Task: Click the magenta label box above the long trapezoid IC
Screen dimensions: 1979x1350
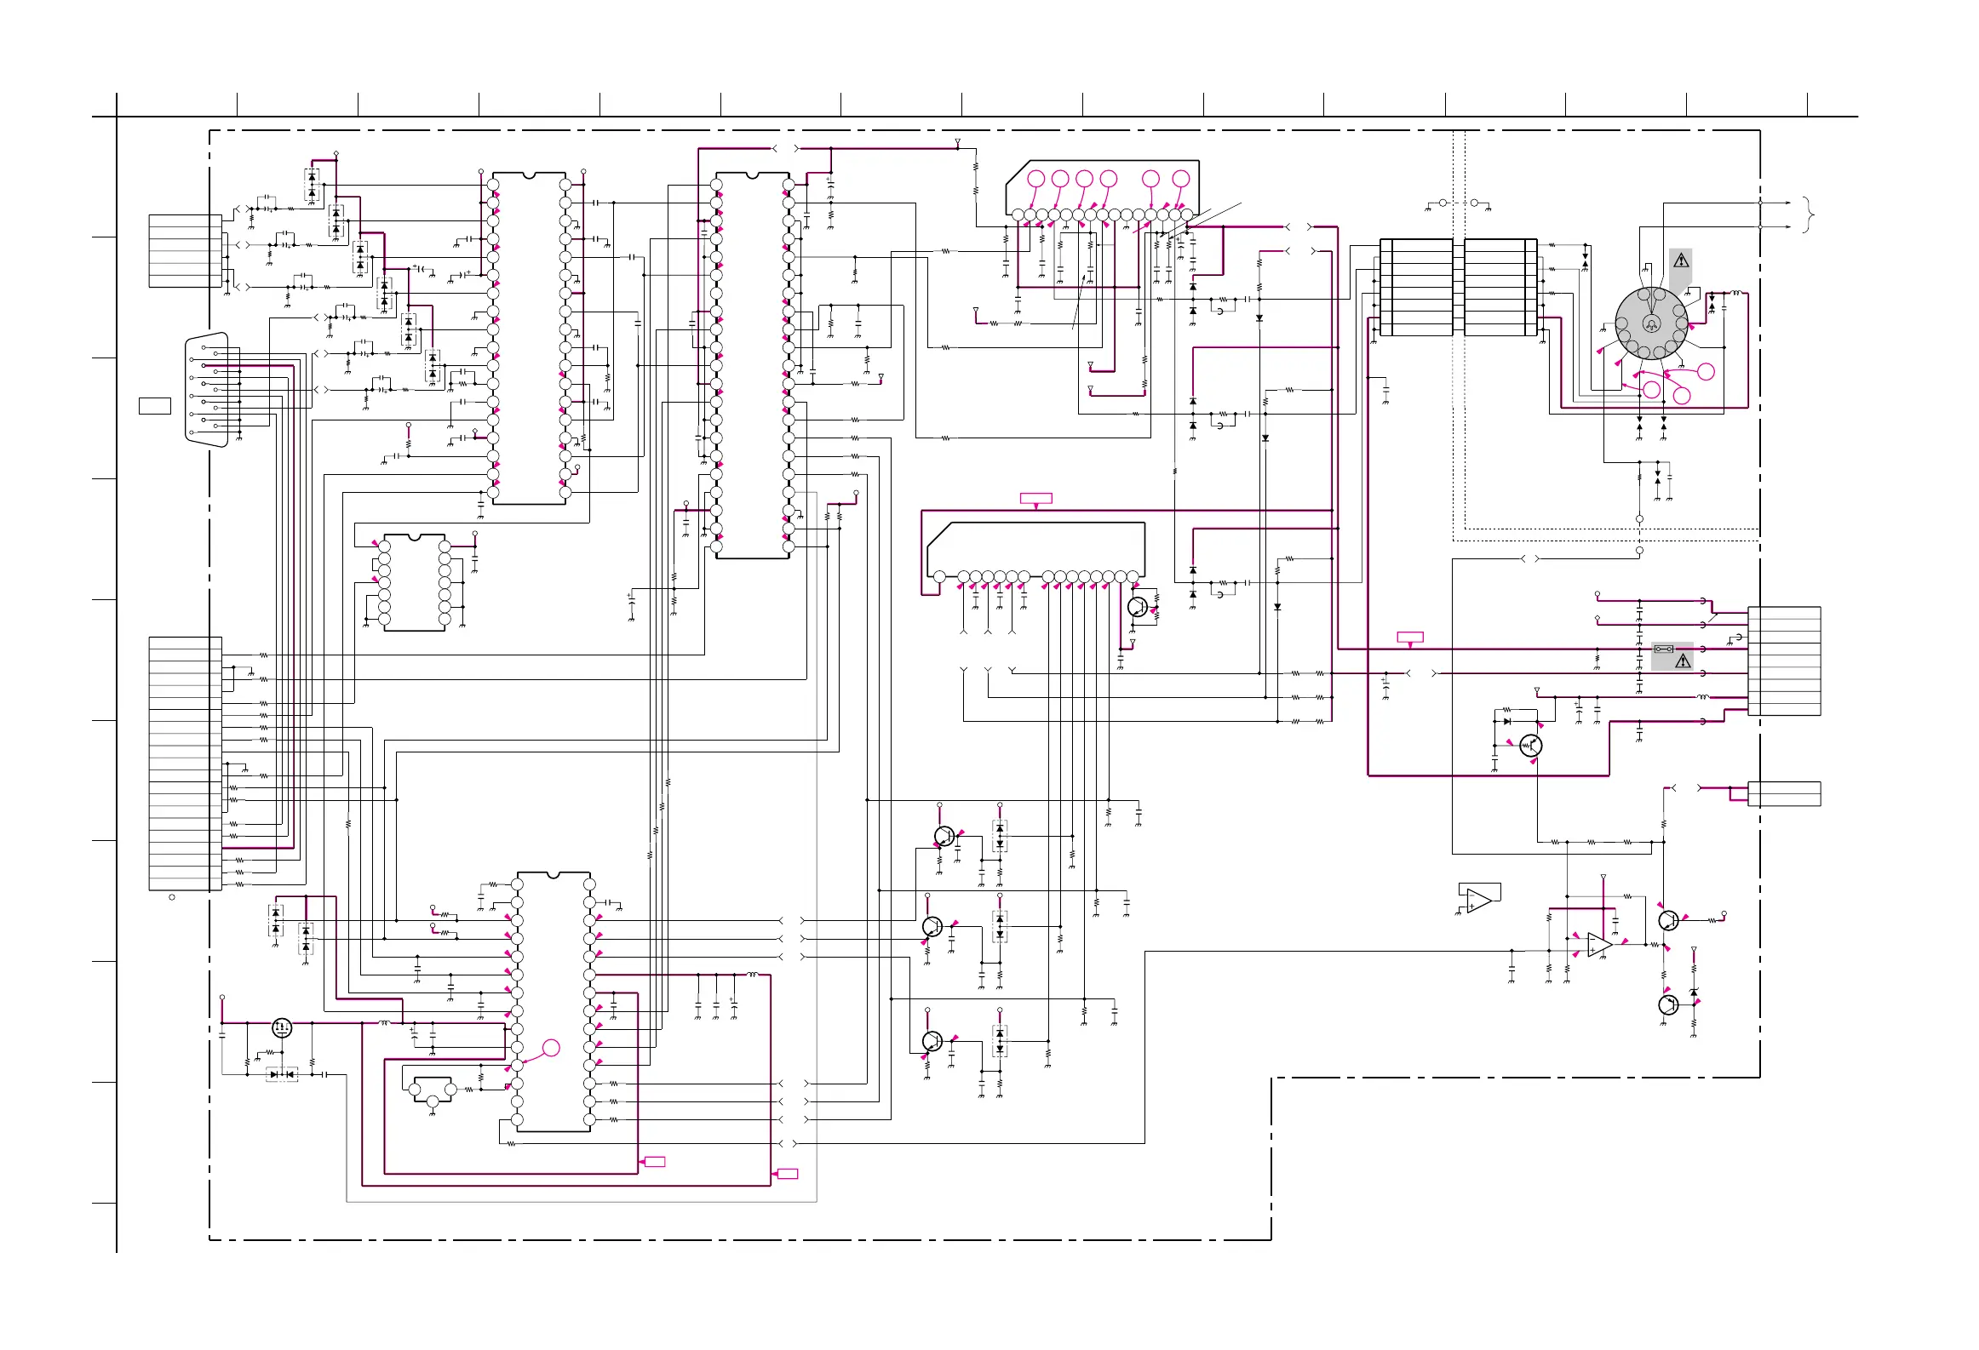Action: tap(1036, 499)
